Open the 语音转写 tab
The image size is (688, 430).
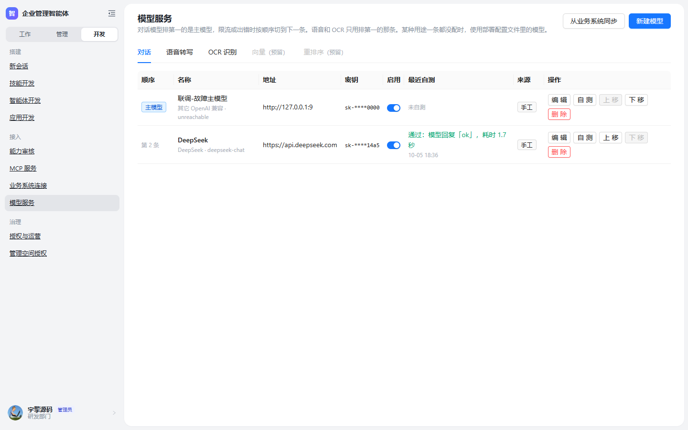(x=180, y=52)
